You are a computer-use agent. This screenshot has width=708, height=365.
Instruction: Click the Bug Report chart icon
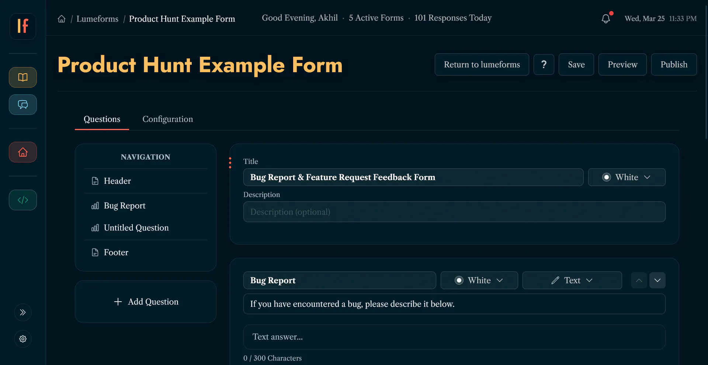[x=95, y=206]
